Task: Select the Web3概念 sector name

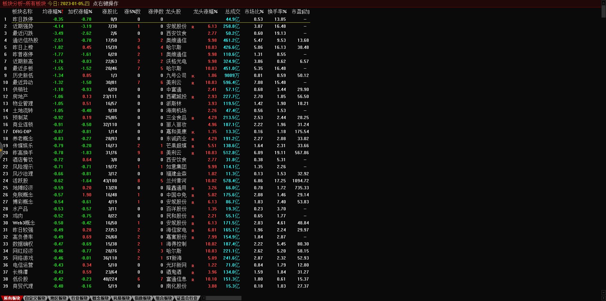Action: 24,223
